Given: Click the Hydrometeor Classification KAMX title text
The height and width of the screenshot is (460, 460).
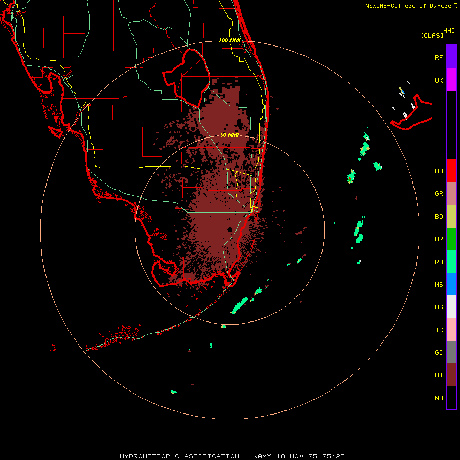Looking at the screenshot, I should (x=232, y=456).
